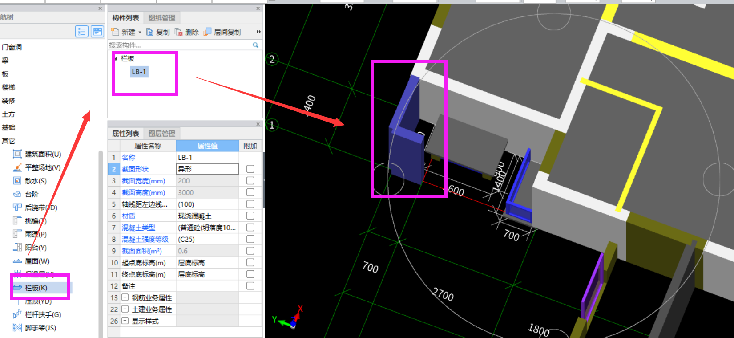Switch navigation tree to list view icon
This screenshot has height=338, width=734.
point(82,32)
